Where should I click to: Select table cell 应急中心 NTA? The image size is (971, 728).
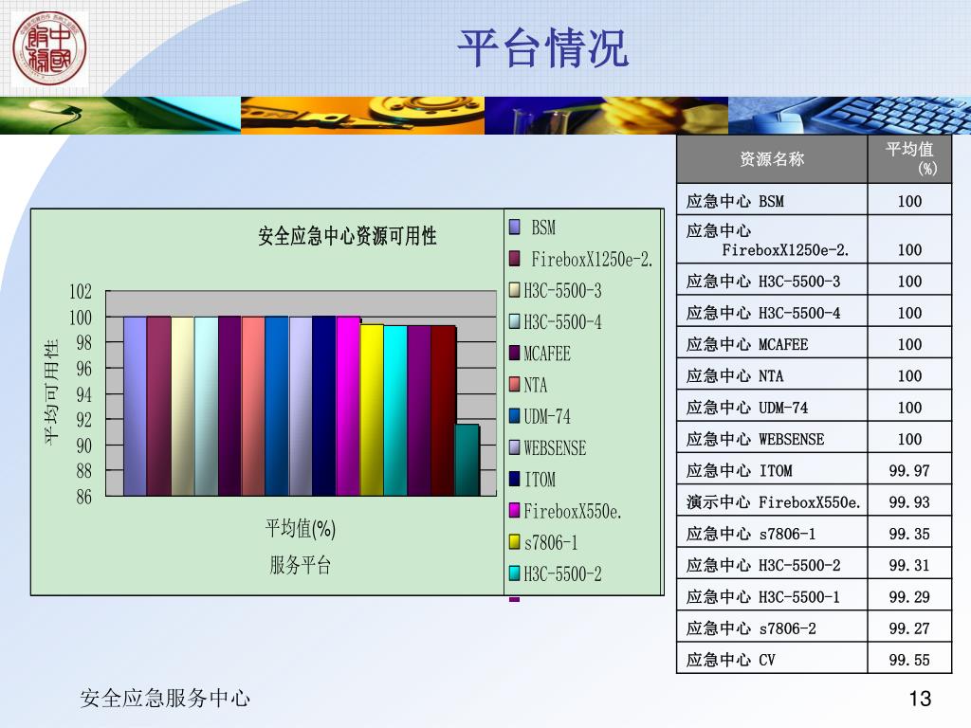coord(772,375)
